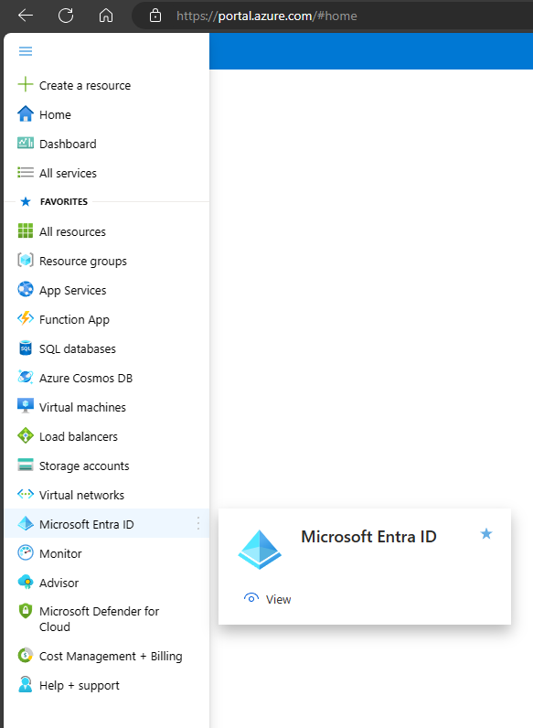This screenshot has height=728, width=533.
Task: Click the Function App lightning icon
Action: 26,318
